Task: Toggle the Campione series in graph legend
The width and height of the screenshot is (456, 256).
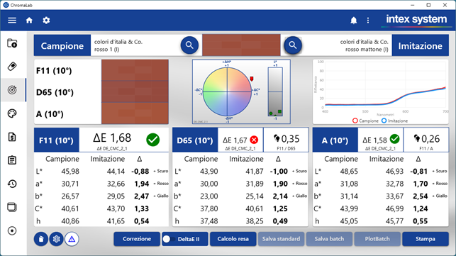Action: [x=365, y=121]
